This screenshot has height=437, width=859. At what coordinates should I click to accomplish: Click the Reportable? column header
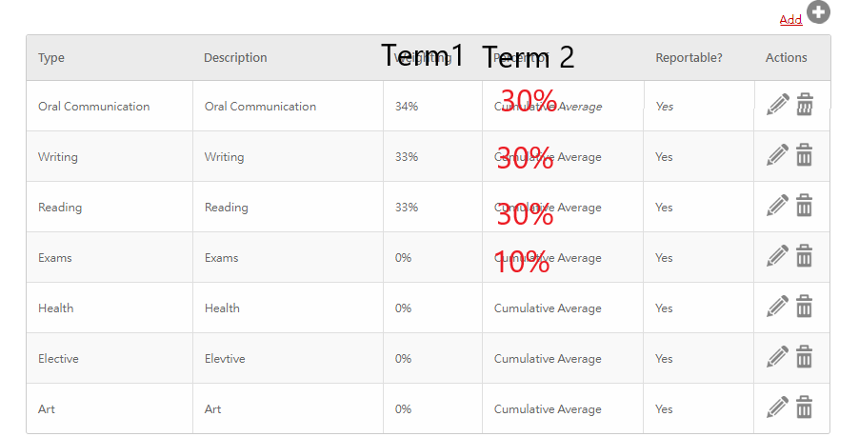[689, 57]
